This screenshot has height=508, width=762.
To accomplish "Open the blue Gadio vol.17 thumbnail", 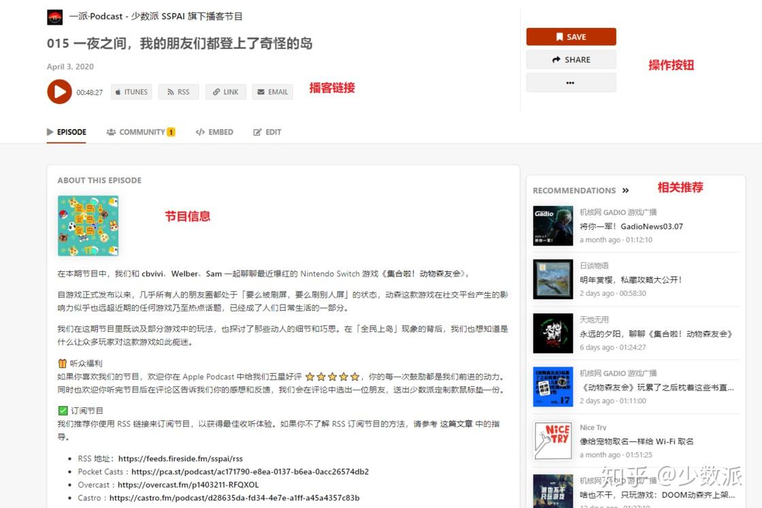I will [x=553, y=386].
